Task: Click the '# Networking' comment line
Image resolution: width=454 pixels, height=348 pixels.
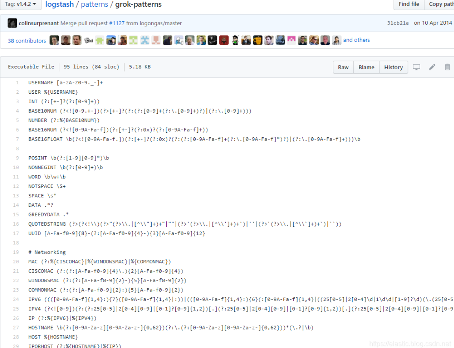Action: click(x=47, y=252)
